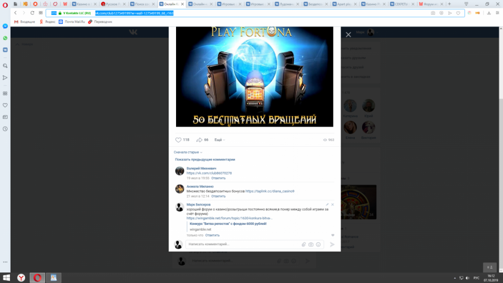This screenshot has width=503, height=283.
Task: Toggle VPN badge in address bar
Action: tap(54, 13)
